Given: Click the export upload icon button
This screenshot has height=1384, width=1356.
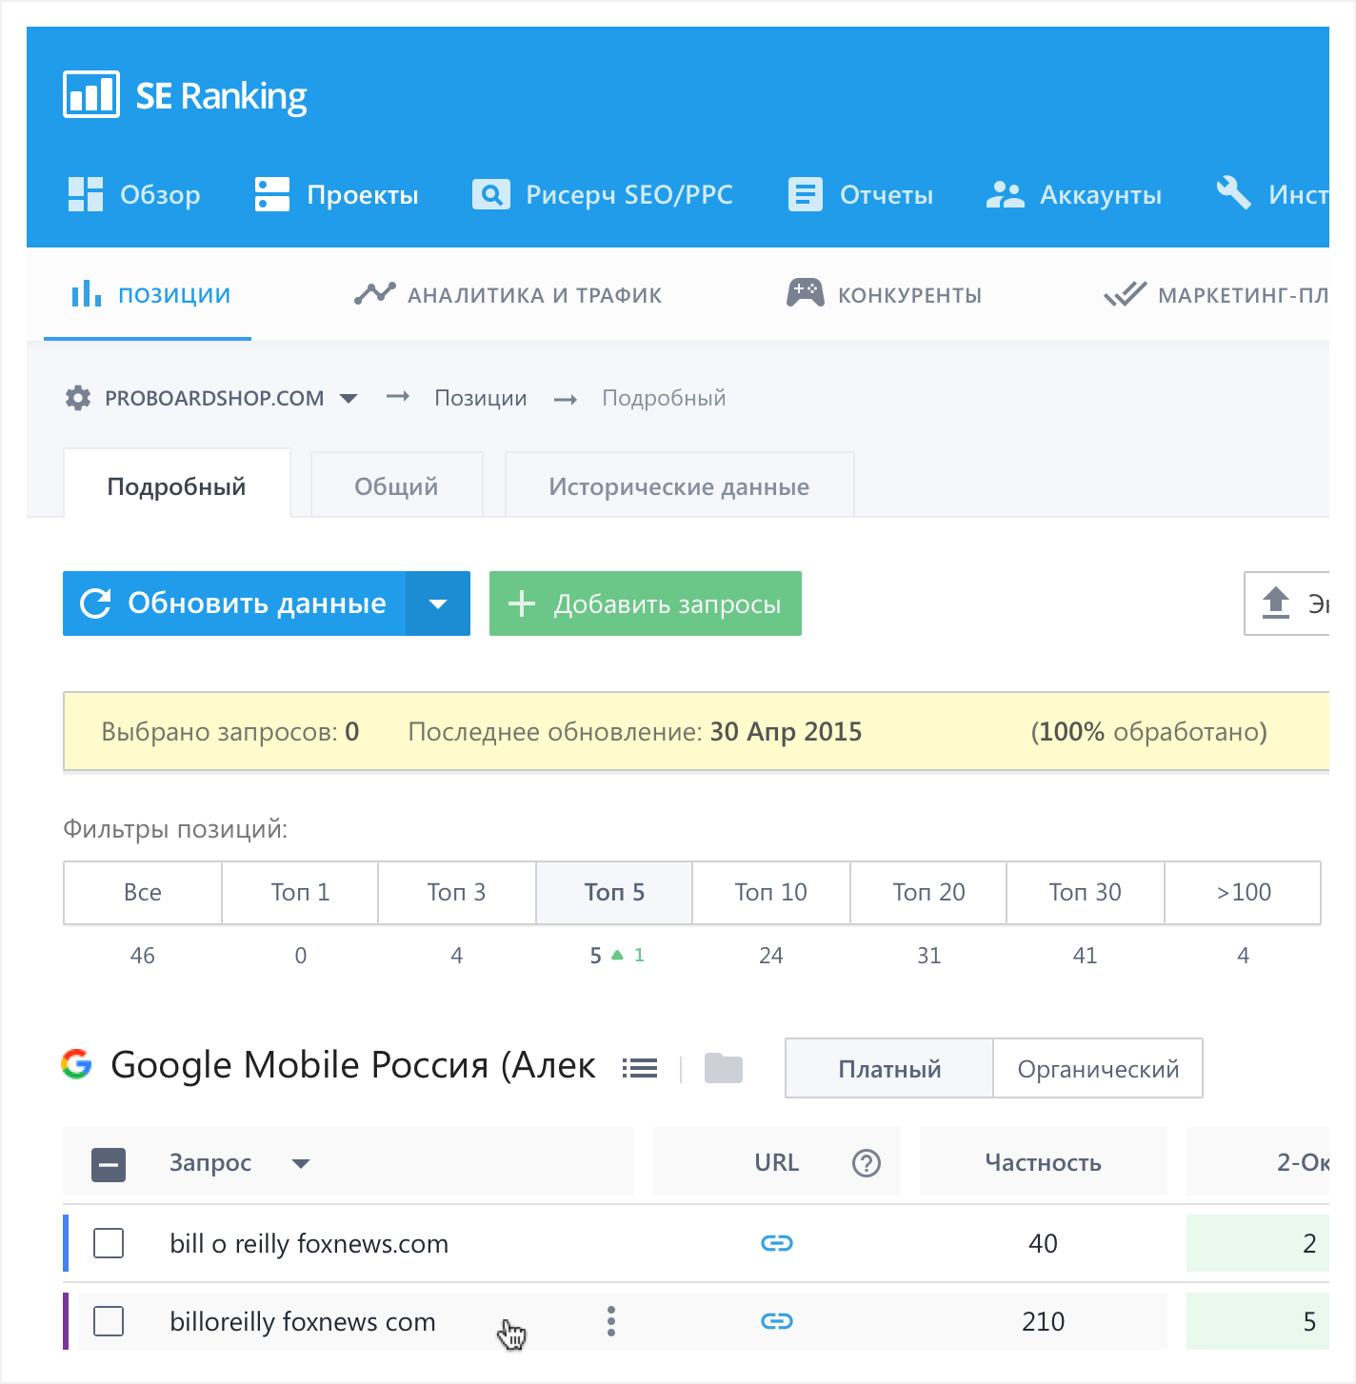Looking at the screenshot, I should (1276, 603).
